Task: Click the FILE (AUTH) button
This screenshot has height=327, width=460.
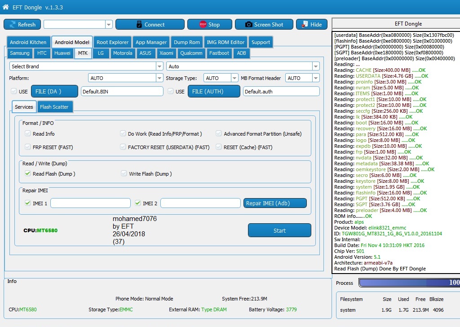Action: [214, 91]
